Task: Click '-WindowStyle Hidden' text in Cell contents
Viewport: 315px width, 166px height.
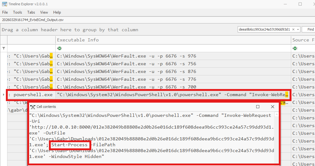Action: coord(76,156)
